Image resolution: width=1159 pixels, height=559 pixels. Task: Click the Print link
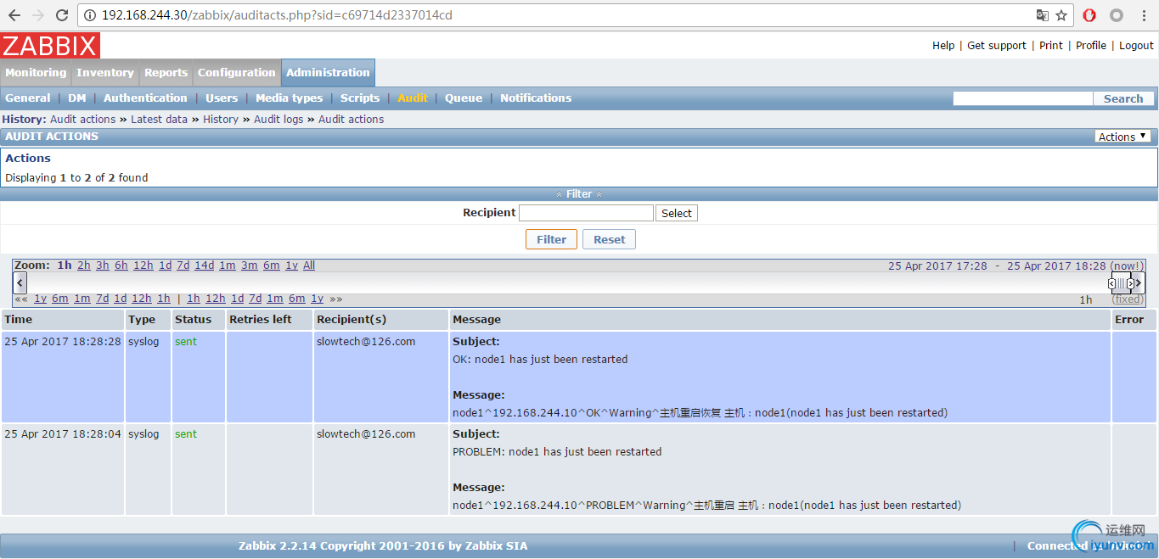coord(1051,46)
